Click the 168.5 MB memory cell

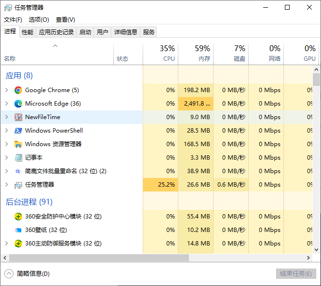point(196,144)
